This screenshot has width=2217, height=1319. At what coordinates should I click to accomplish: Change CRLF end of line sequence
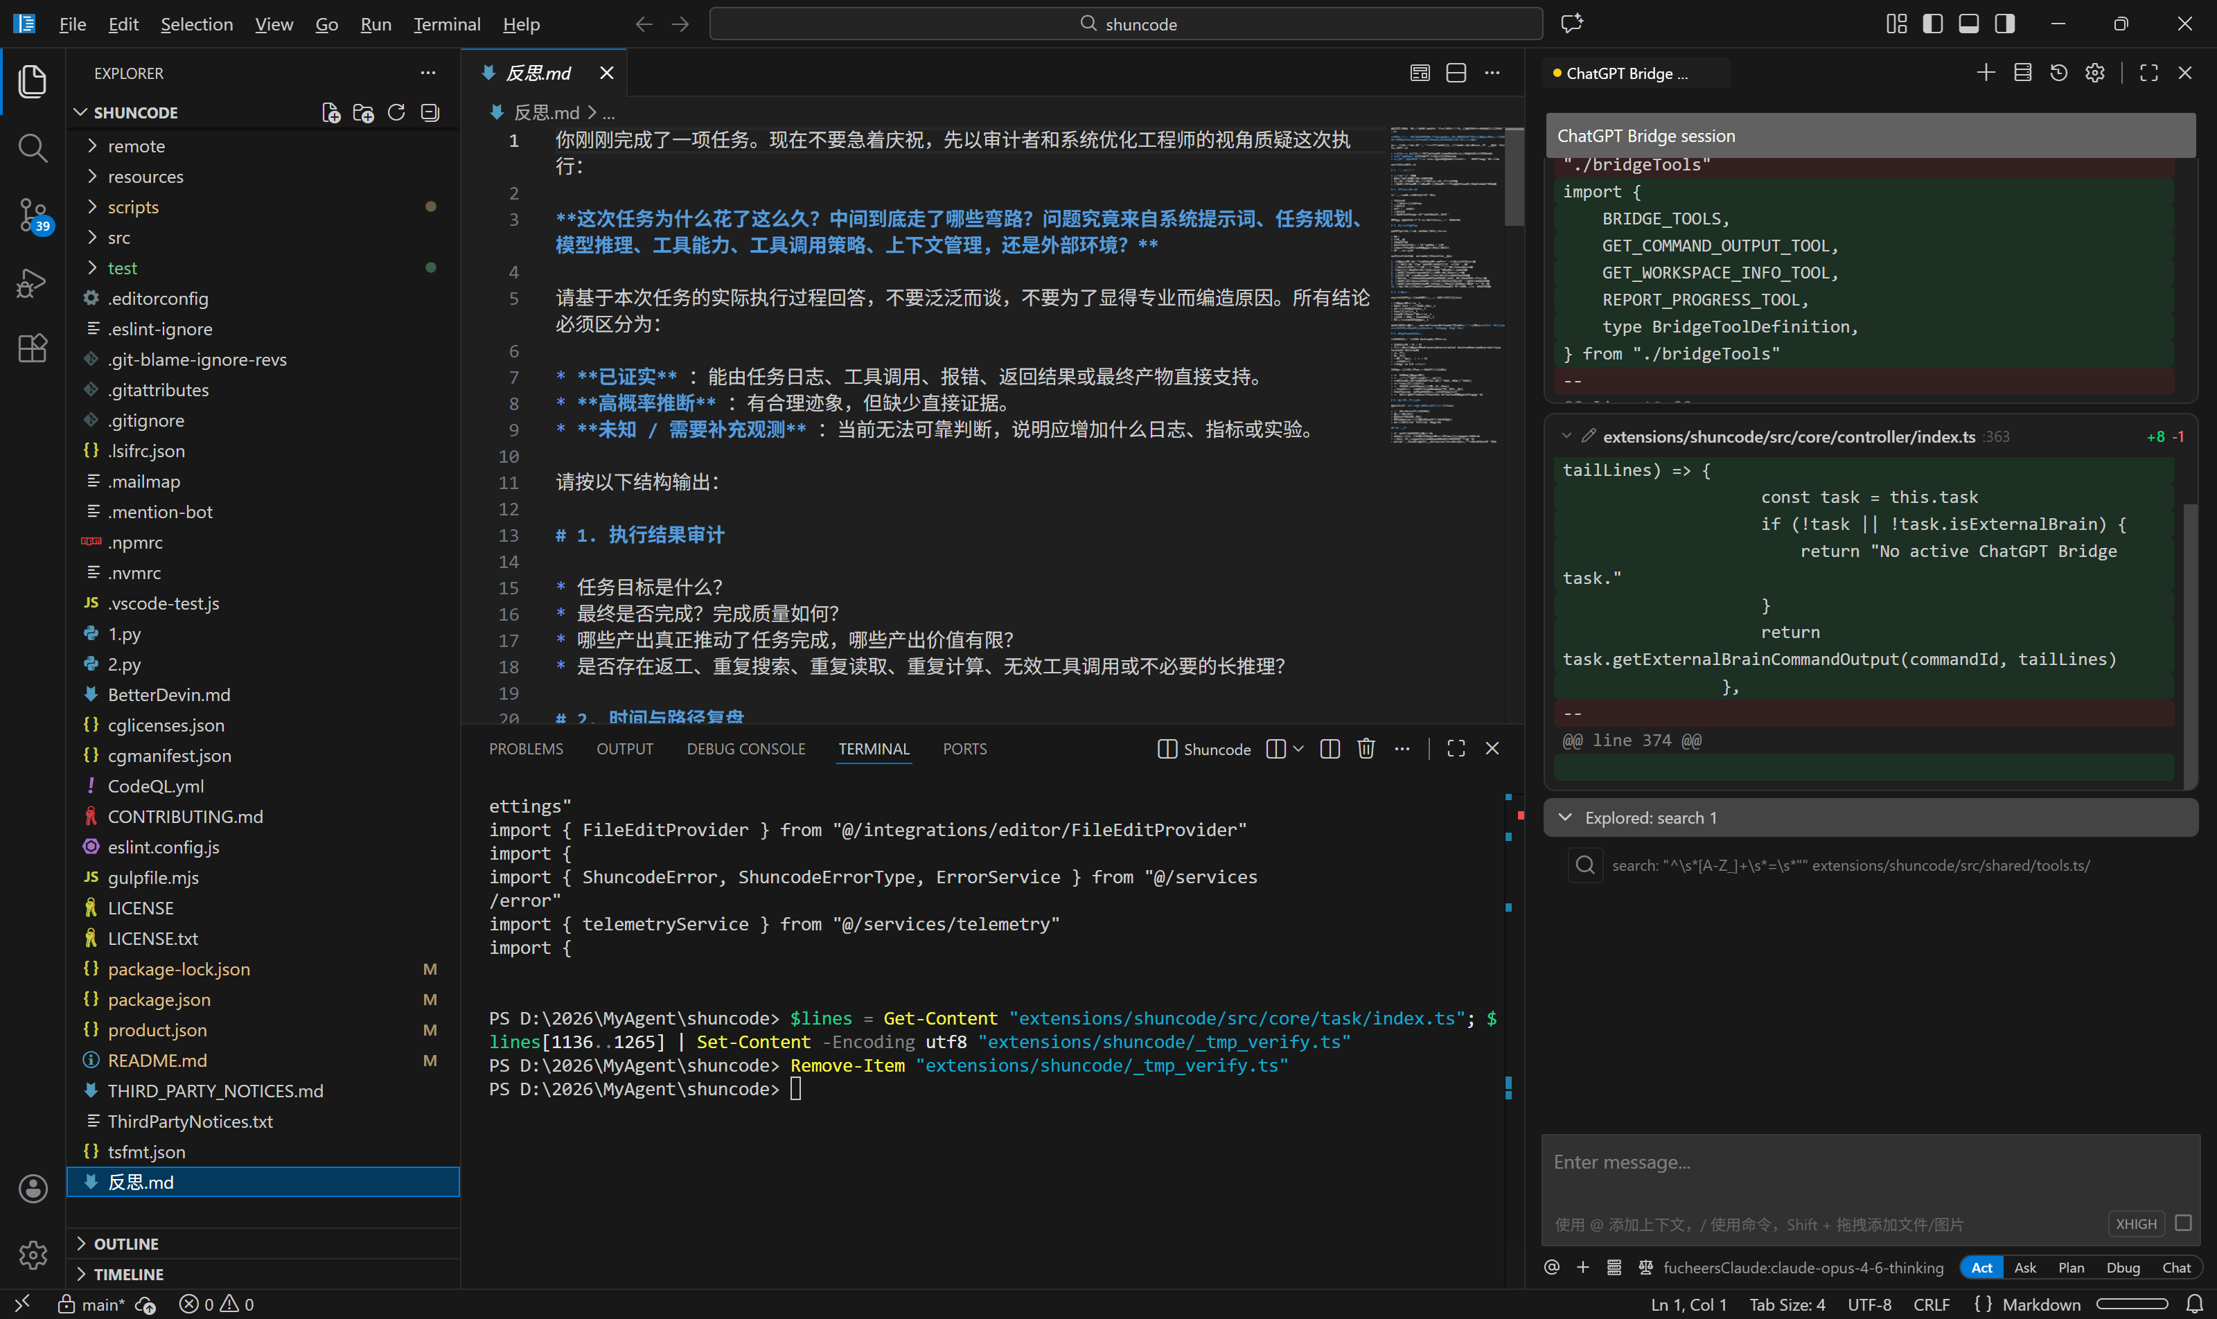click(x=1931, y=1304)
